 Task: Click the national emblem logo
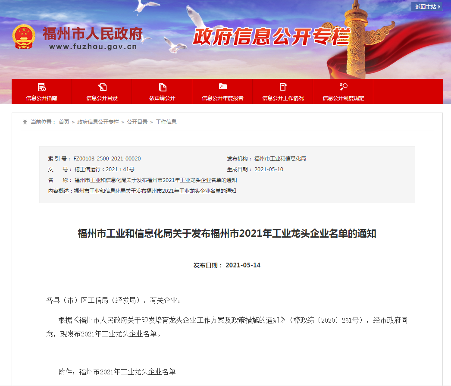tap(24, 37)
